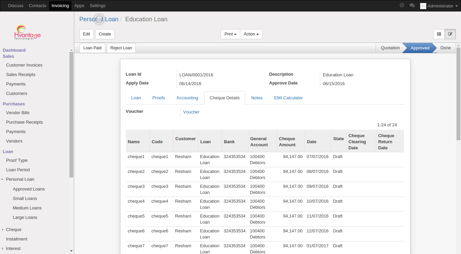461x254 pixels.
Task: Open Vendor Bills in sidebar
Action: tap(18, 113)
